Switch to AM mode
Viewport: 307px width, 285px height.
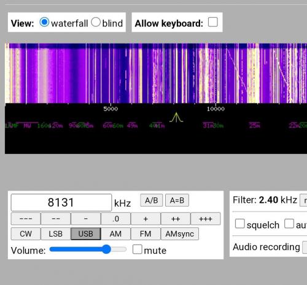pos(115,234)
